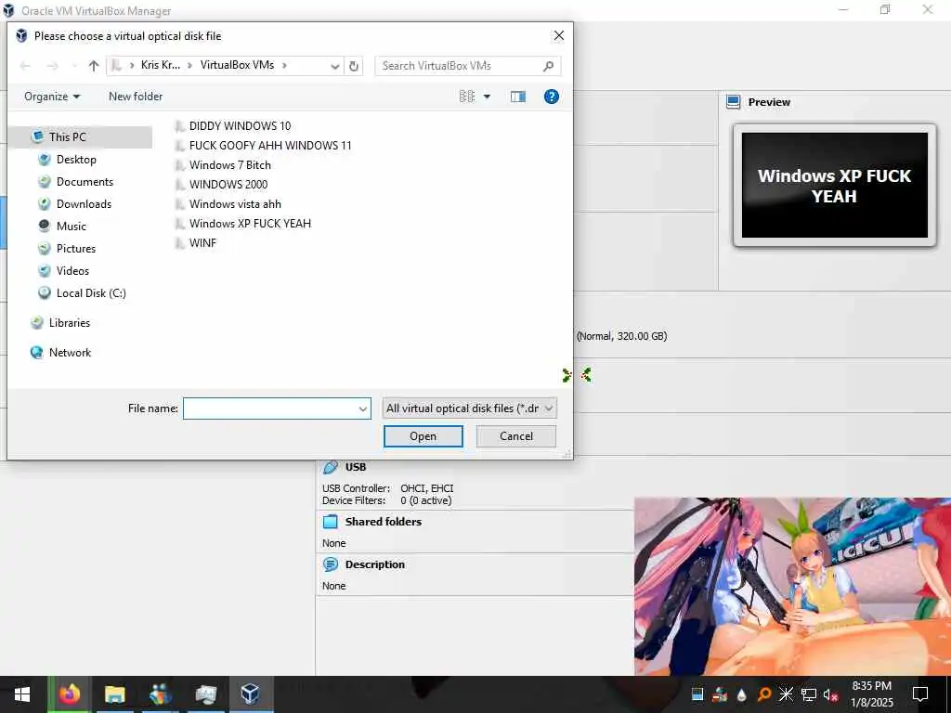The image size is (951, 713).
Task: Expand the view options dropdown arrow
Action: (487, 97)
